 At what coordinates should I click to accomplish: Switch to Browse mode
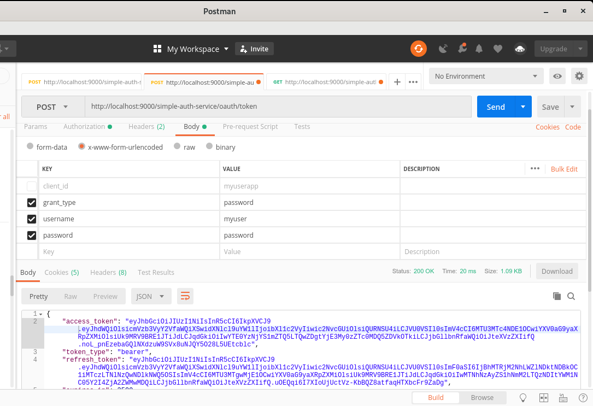click(x=482, y=398)
